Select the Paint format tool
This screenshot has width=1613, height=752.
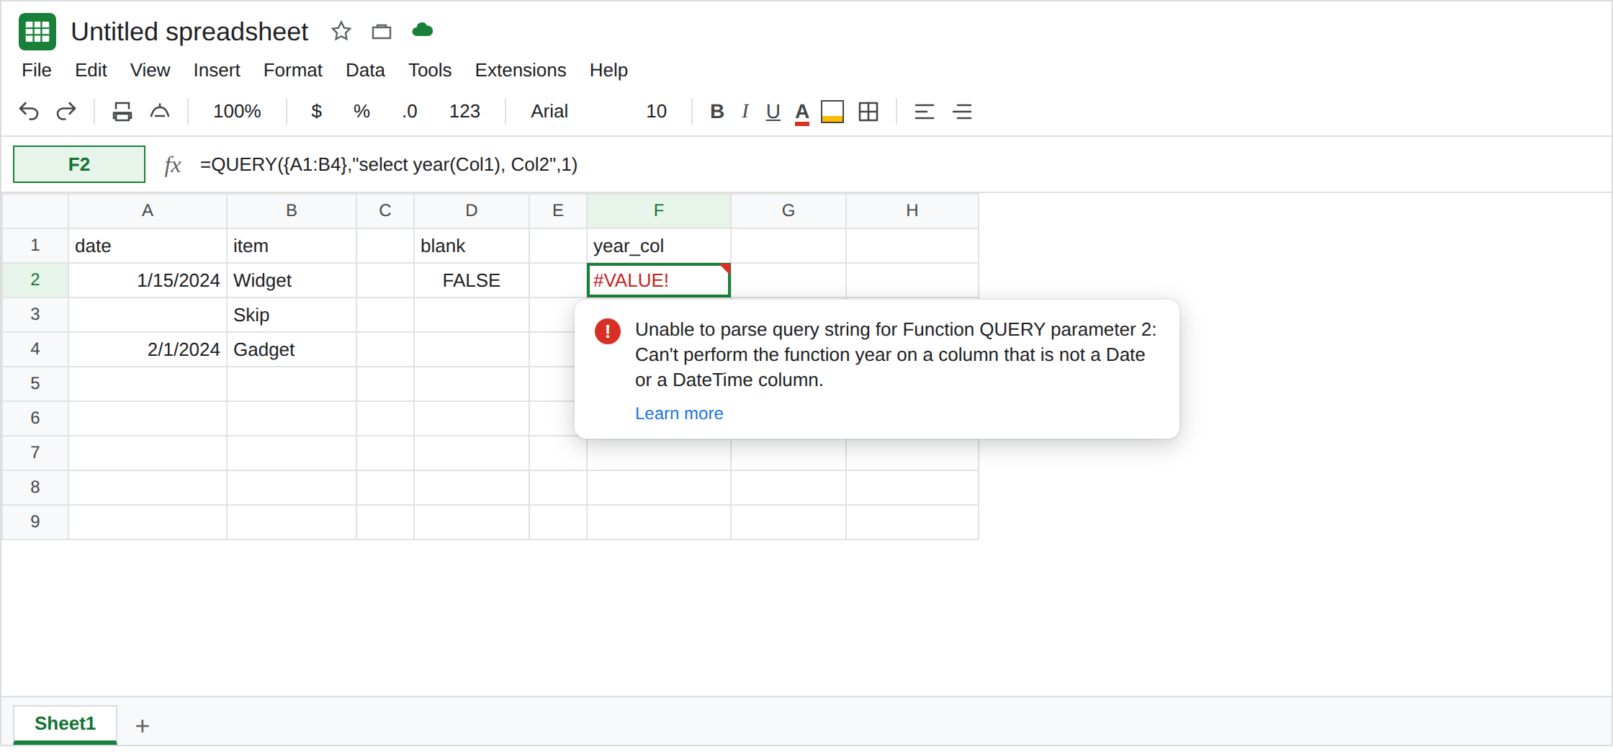tap(160, 112)
